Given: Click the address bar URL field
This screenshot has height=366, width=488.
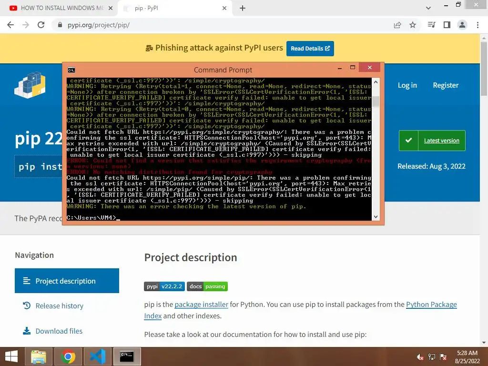Looking at the screenshot, I should click(218, 25).
